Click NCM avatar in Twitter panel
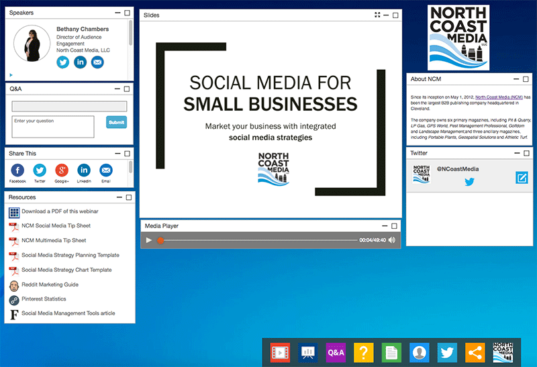 click(422, 174)
